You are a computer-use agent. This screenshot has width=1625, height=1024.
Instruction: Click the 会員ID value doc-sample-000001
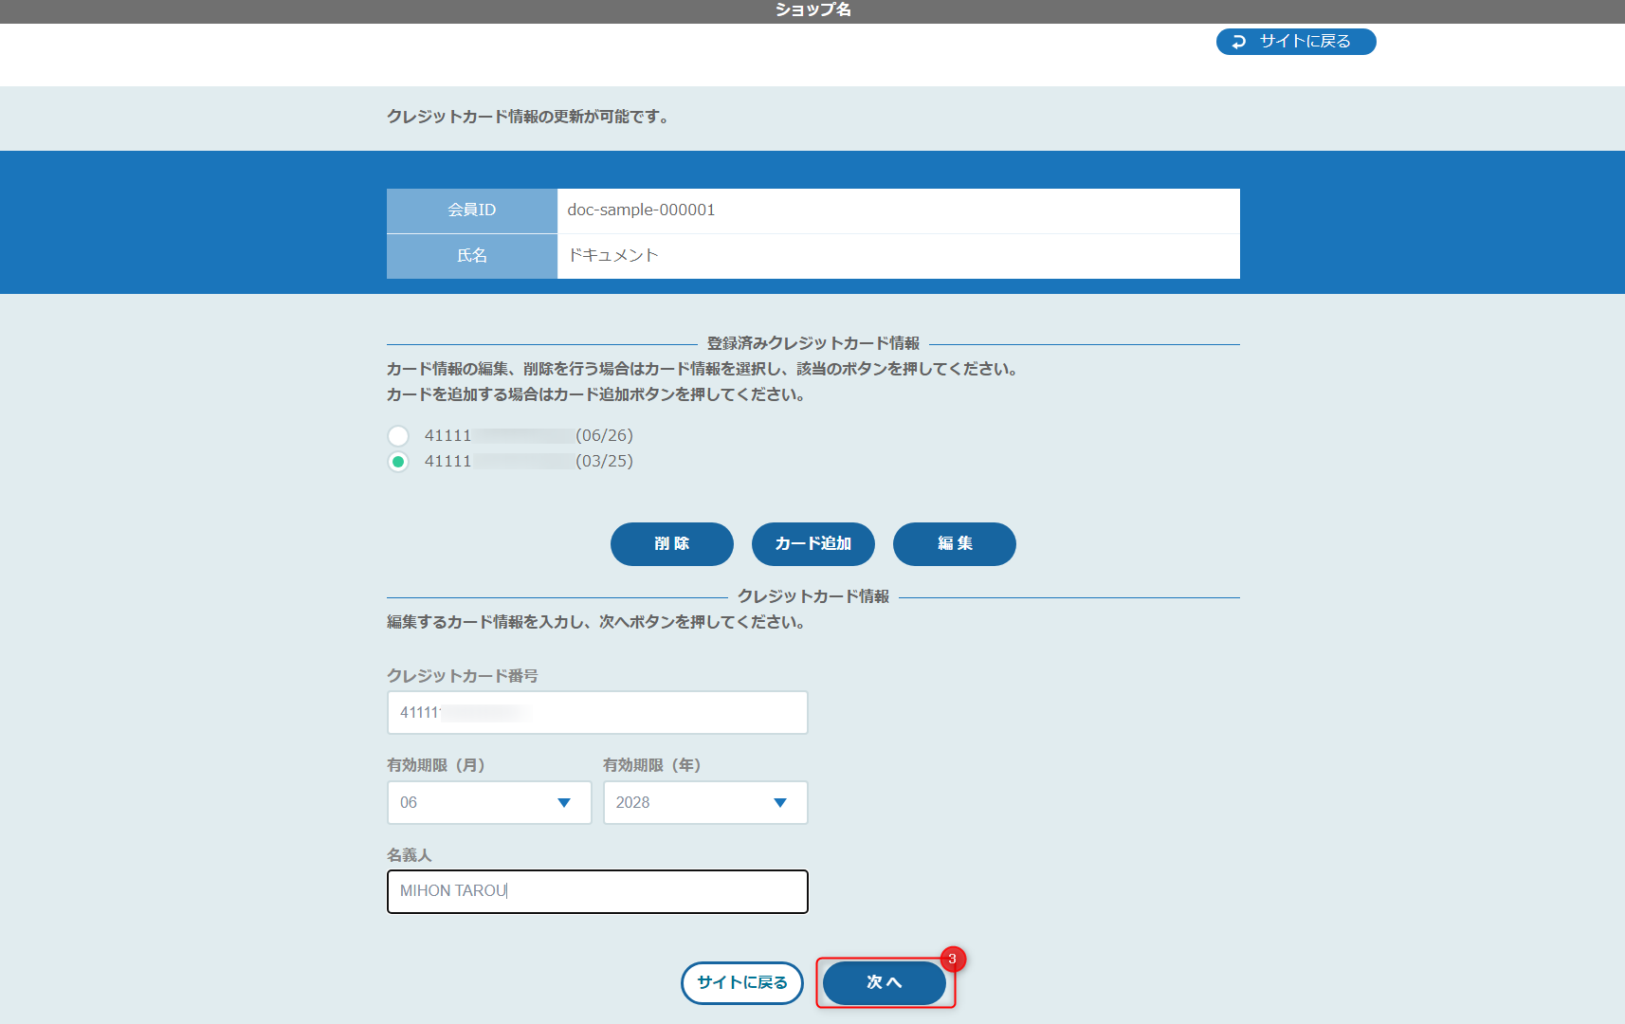[640, 210]
